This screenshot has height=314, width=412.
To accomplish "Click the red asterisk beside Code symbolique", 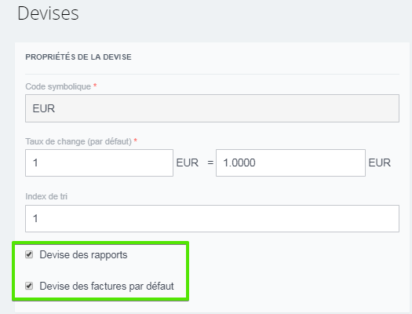I will coord(95,86).
